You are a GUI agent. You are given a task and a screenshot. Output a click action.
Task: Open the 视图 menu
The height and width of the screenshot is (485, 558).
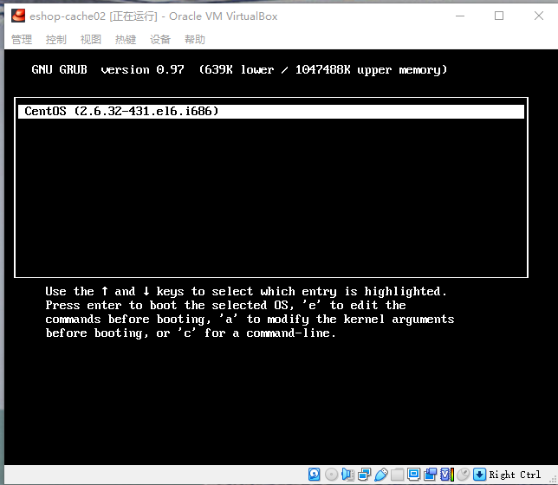tap(91, 39)
